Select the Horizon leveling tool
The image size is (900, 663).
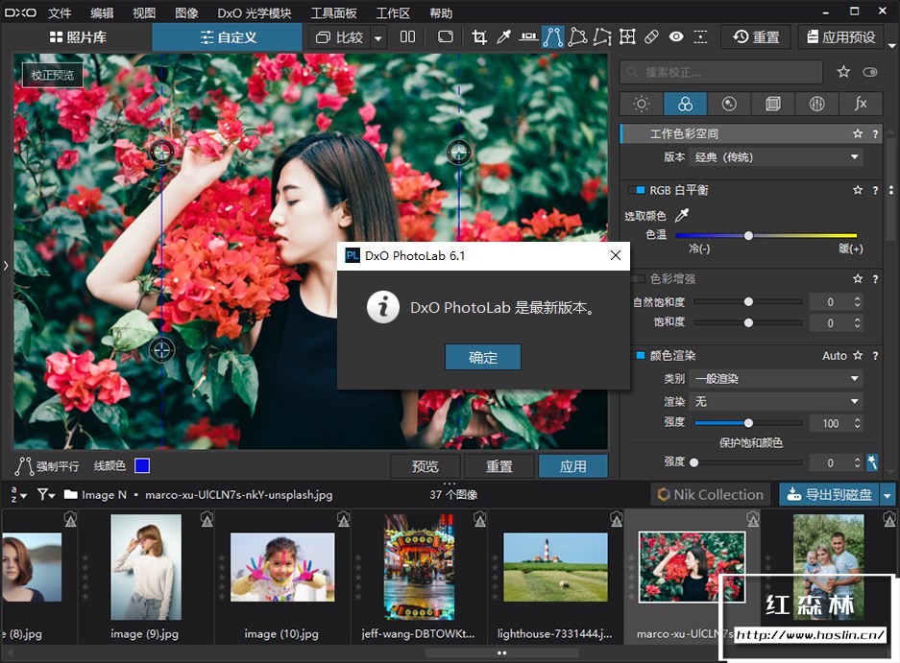528,37
